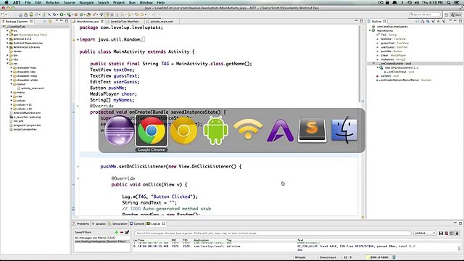Click the editor vertical scrollbar
Screen dimensions: 464x261
[360, 64]
